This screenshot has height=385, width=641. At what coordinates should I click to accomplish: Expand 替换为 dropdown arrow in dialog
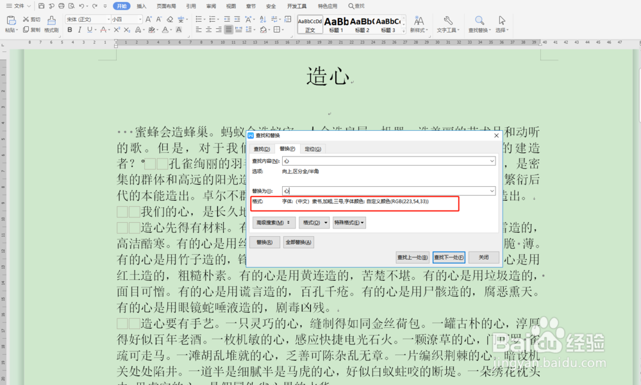tap(492, 191)
